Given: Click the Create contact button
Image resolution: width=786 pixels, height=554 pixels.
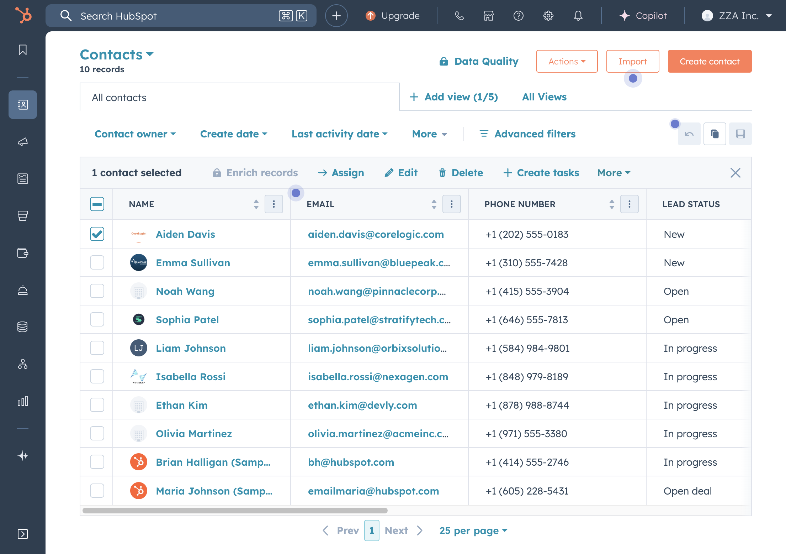Looking at the screenshot, I should [709, 61].
